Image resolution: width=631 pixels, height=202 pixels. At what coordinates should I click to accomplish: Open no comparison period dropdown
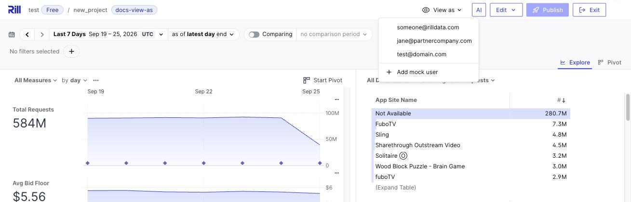(334, 34)
